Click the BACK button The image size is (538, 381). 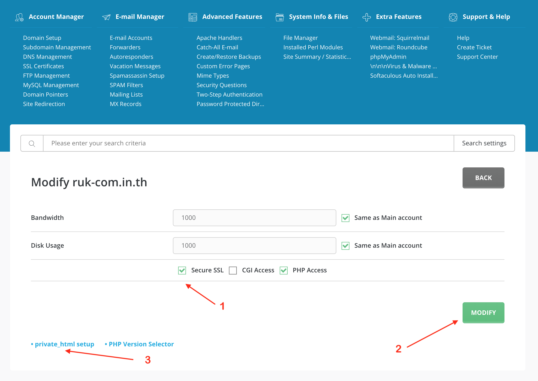pos(483,178)
